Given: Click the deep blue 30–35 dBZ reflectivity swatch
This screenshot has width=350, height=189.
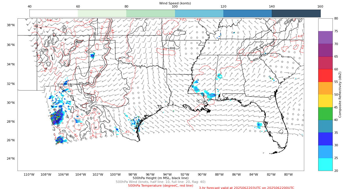Looking at the screenshot, I should click(x=325, y=139).
